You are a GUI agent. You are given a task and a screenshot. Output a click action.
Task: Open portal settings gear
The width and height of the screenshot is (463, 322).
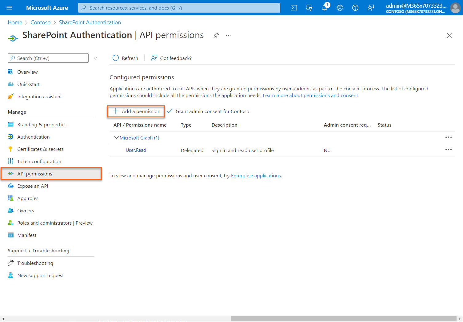pos(340,8)
